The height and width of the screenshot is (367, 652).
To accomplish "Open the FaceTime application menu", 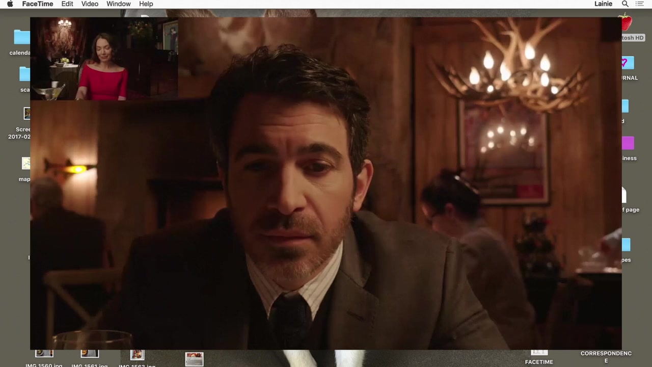I will point(37,4).
